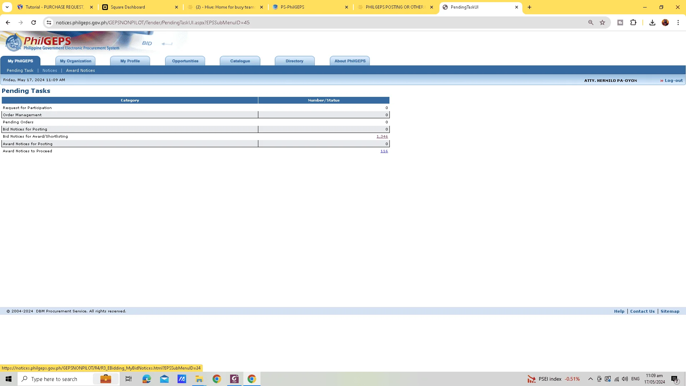Screen dimensions: 686x386
Task: Open the Mail app on taskbar
Action: point(164,379)
